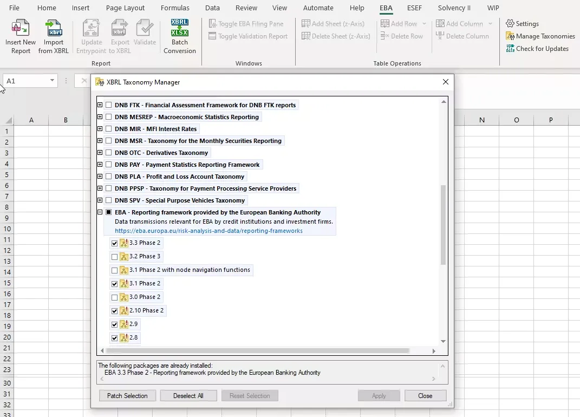Click the Delete Column command
580x417 pixels.
click(462, 36)
